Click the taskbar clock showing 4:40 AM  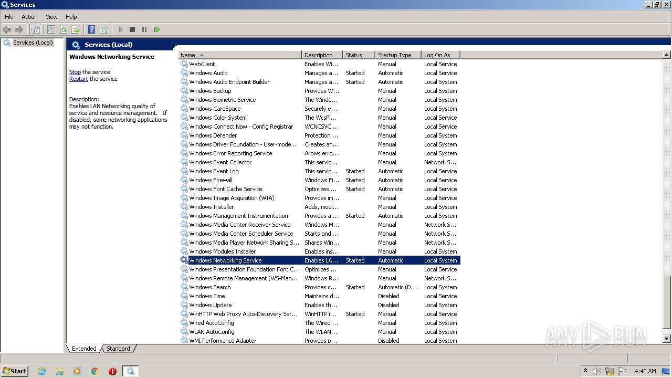(x=645, y=371)
